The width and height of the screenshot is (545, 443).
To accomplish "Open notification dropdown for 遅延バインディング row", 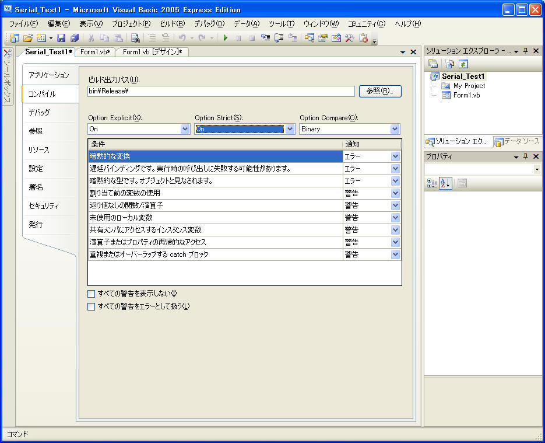I will point(395,169).
